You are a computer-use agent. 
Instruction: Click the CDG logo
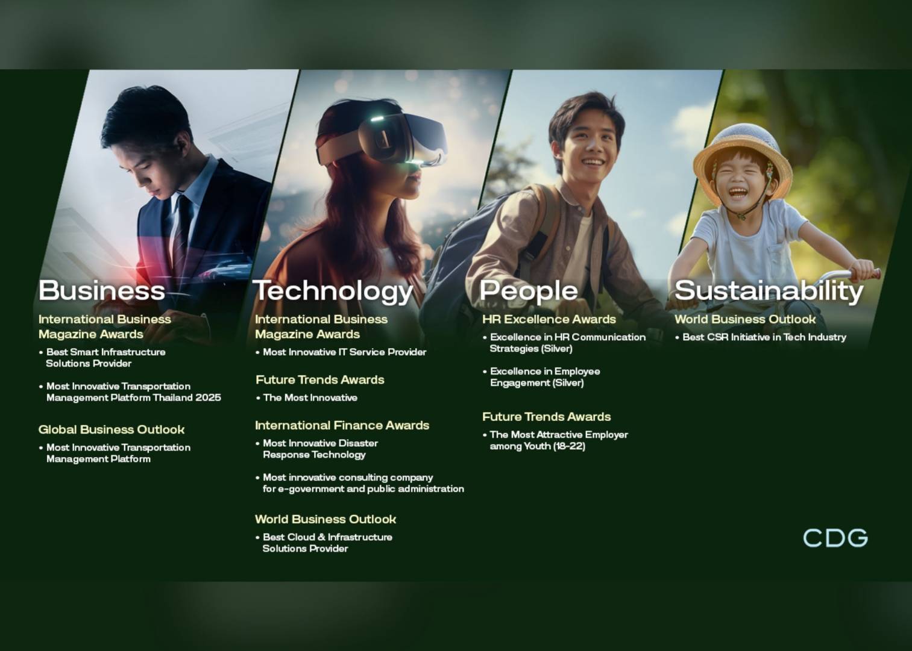click(835, 538)
